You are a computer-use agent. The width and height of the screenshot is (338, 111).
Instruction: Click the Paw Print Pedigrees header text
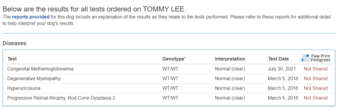(x=321, y=58)
